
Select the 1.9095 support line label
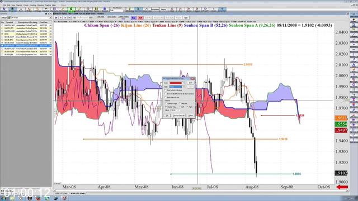coord(296,174)
